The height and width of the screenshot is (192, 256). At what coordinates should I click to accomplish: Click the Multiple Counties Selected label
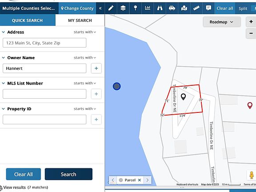(29, 8)
